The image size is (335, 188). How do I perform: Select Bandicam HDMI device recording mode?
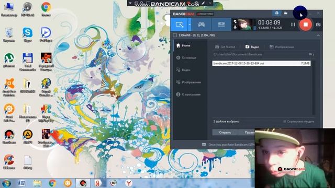[x=221, y=25]
